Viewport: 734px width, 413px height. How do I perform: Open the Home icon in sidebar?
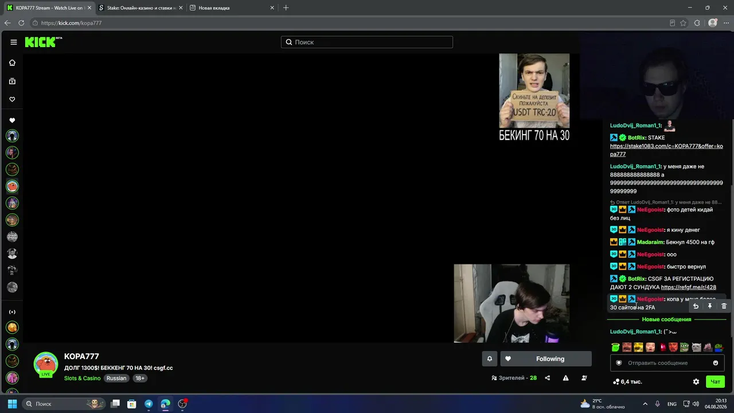click(x=12, y=63)
